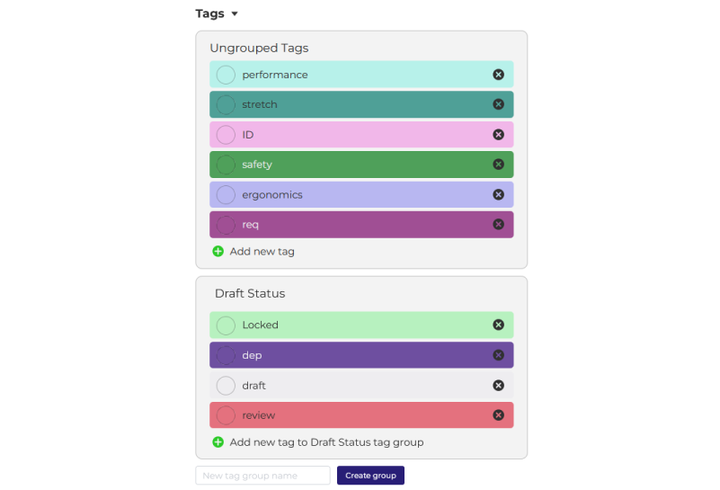Delete the Locked tag

point(498,325)
